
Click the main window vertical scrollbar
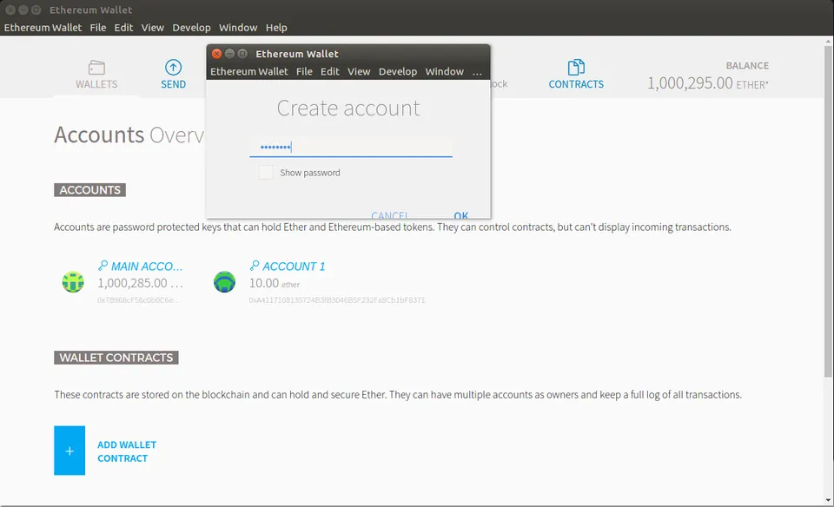click(828, 212)
